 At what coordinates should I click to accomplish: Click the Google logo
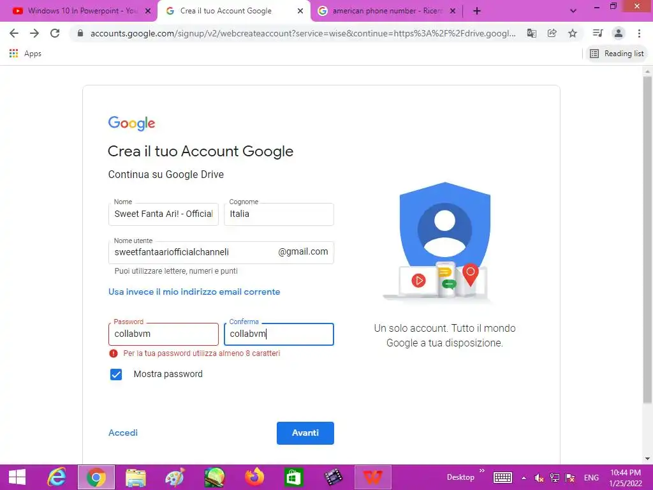[x=131, y=123]
